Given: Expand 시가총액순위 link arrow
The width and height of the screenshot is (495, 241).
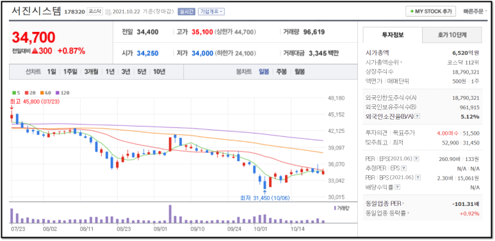Looking at the screenshot, I should [x=402, y=63].
